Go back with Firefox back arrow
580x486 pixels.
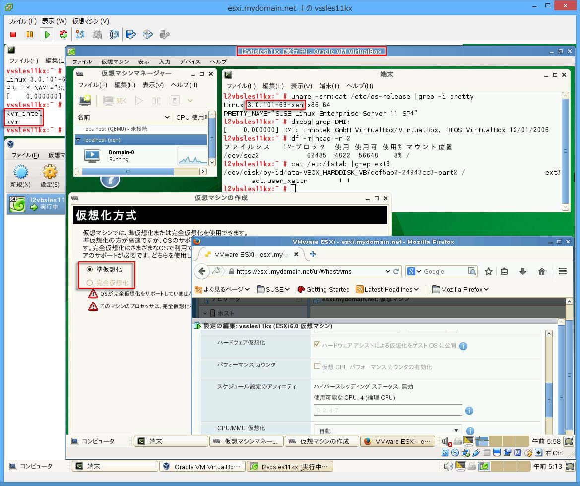pyautogui.click(x=202, y=271)
